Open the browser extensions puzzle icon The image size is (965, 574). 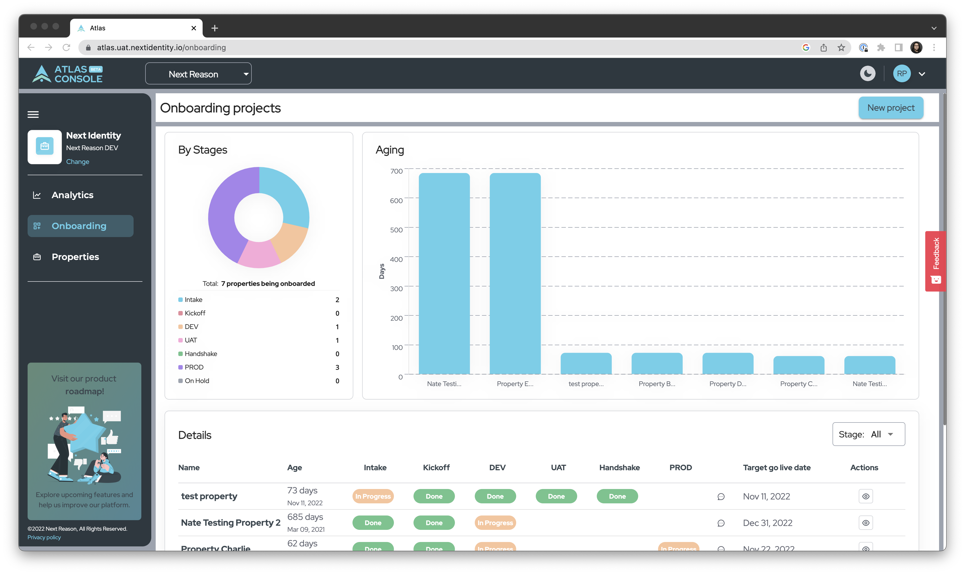[x=881, y=47]
